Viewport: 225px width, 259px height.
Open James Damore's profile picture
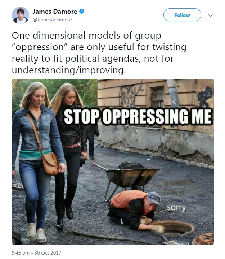(21, 16)
